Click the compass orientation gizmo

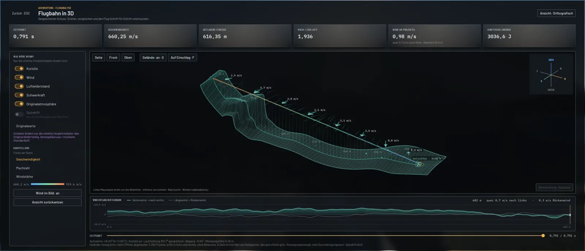[x=551, y=75]
